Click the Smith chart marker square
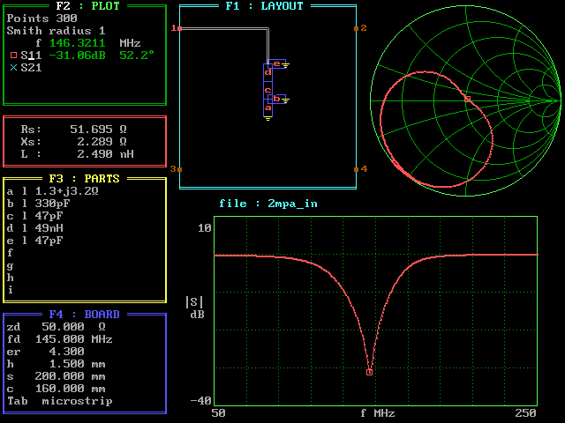The width and height of the screenshot is (565, 423). (x=467, y=99)
